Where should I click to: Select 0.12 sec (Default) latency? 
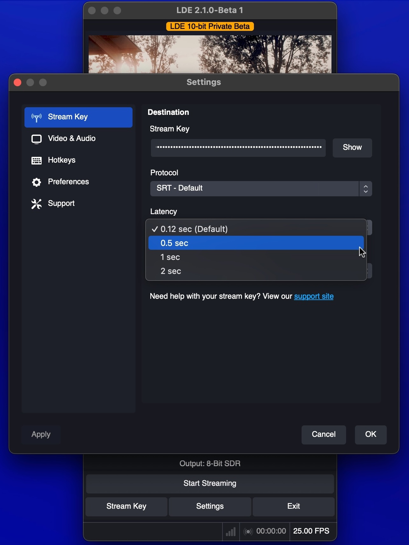[x=256, y=229]
